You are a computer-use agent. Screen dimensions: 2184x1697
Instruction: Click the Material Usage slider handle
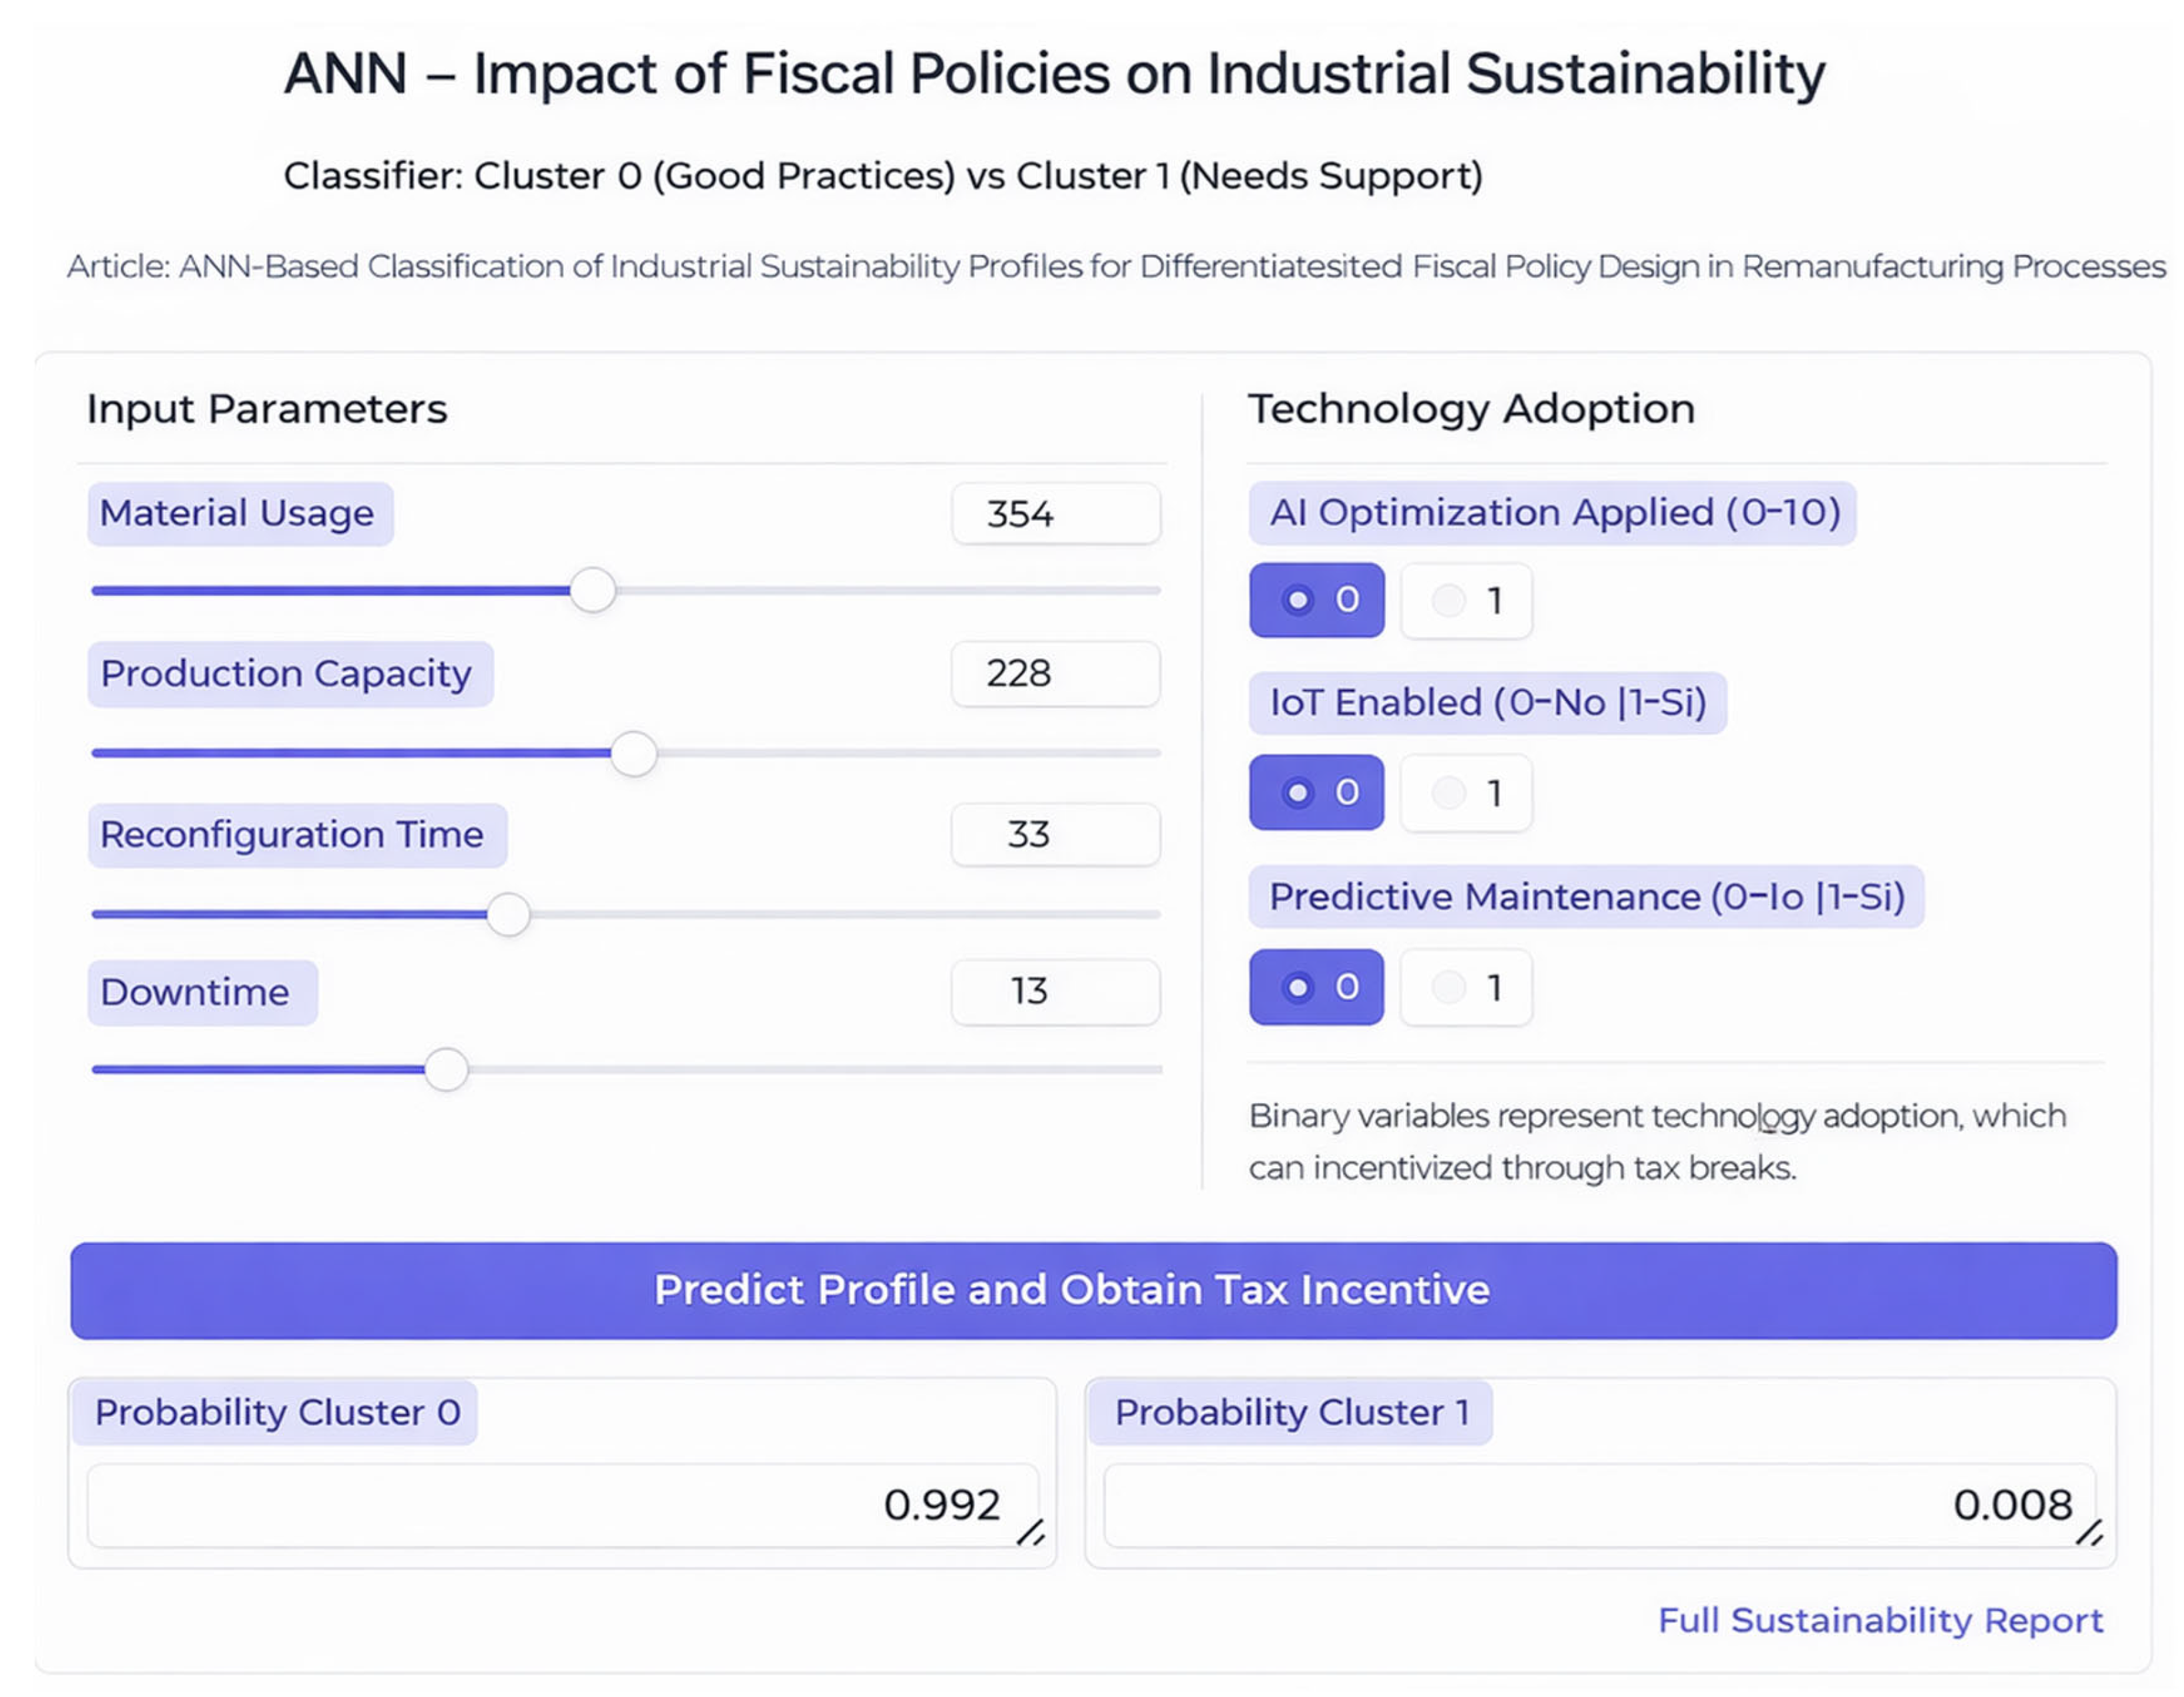coord(593,590)
